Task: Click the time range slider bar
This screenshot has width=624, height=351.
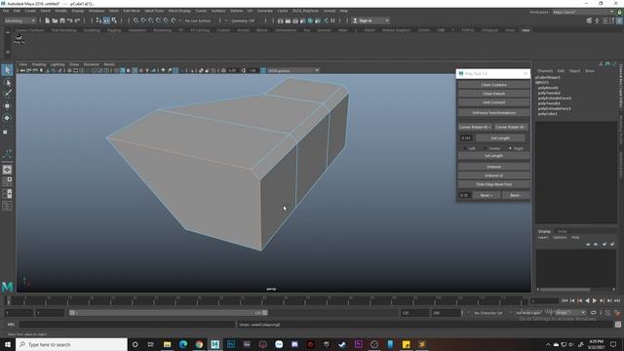Action: pyautogui.click(x=169, y=313)
